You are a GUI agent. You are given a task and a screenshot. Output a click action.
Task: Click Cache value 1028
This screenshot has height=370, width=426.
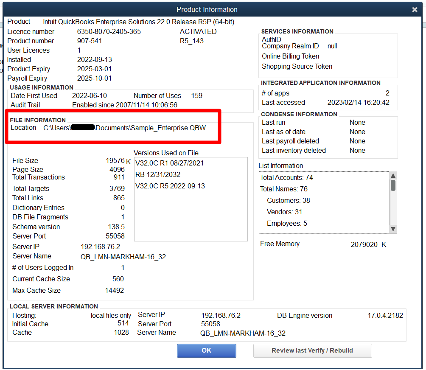pyautogui.click(x=121, y=333)
